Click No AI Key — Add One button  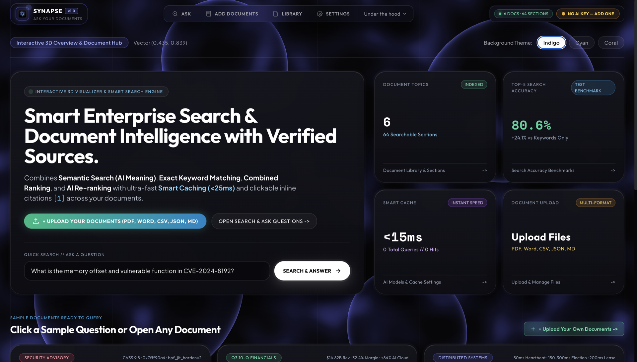[x=588, y=14]
